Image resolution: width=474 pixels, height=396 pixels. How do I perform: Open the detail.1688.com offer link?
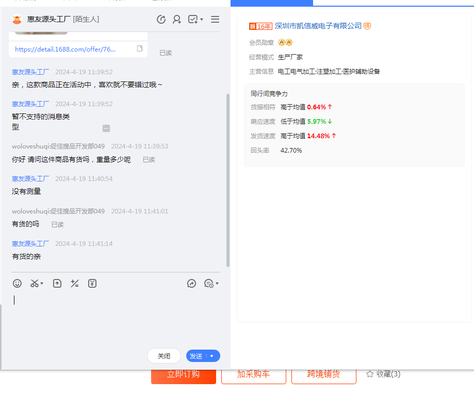[66, 49]
